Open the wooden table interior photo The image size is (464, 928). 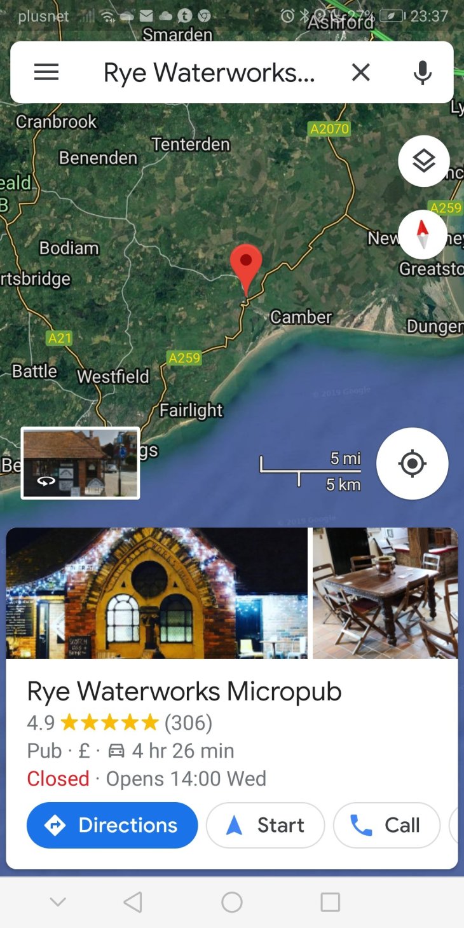click(x=385, y=593)
